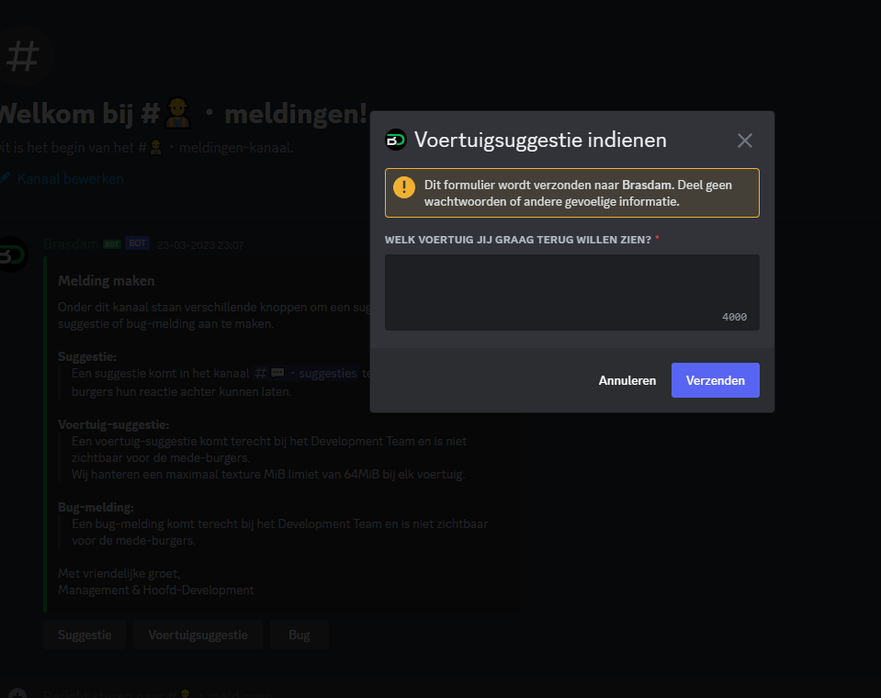881x698 pixels.
Task: Click the Bericht sturen message input field
Action: click(x=184, y=693)
